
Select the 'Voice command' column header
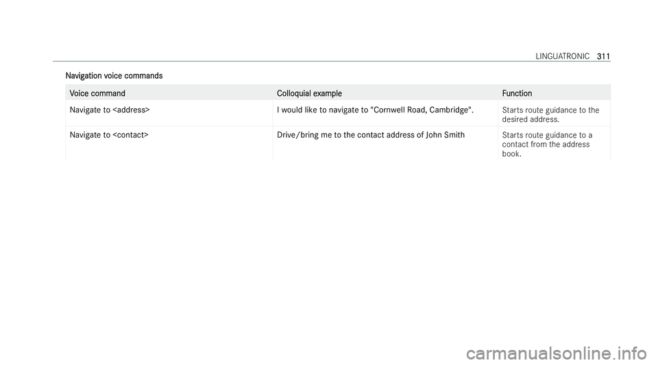click(x=97, y=93)
